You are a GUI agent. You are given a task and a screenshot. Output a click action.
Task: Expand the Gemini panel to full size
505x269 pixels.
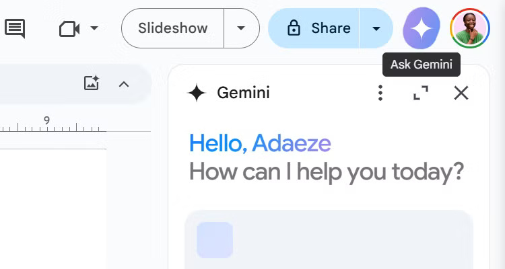tap(421, 93)
